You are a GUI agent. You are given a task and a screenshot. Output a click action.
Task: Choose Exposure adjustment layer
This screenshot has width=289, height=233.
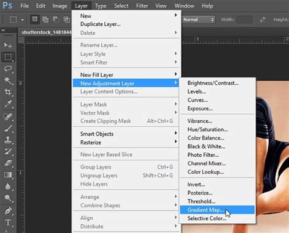tap(217, 109)
